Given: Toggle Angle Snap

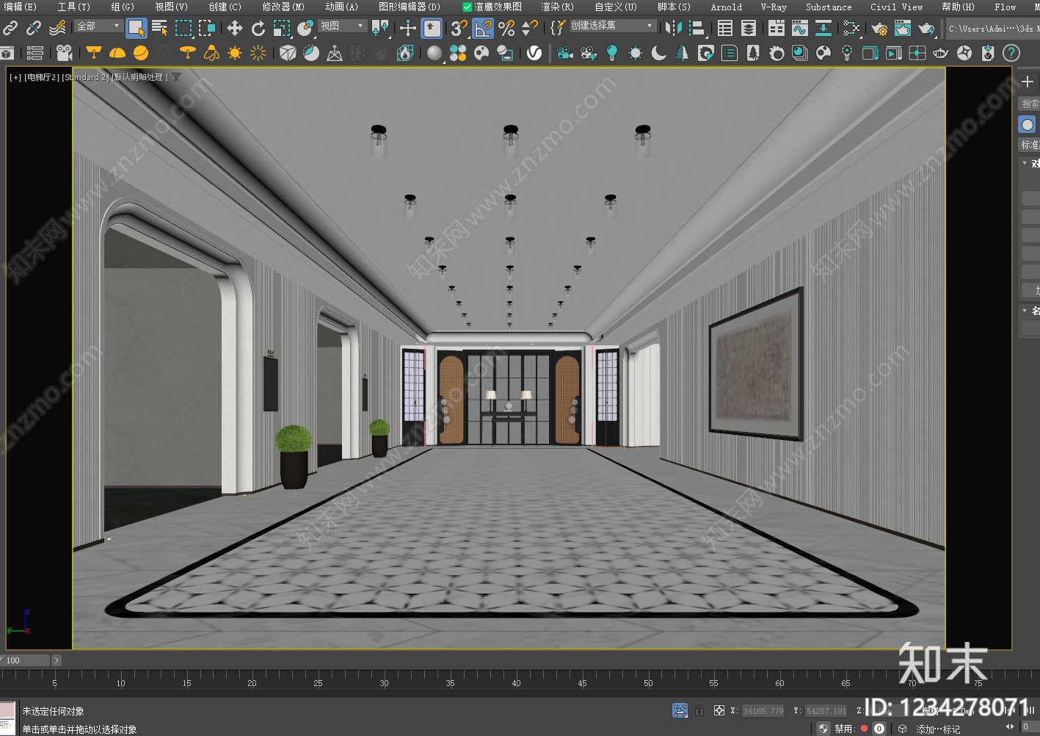Looking at the screenshot, I should pos(483,29).
